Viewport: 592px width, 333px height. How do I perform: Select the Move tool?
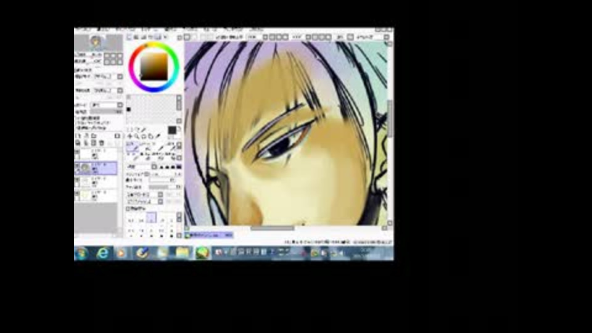point(130,136)
